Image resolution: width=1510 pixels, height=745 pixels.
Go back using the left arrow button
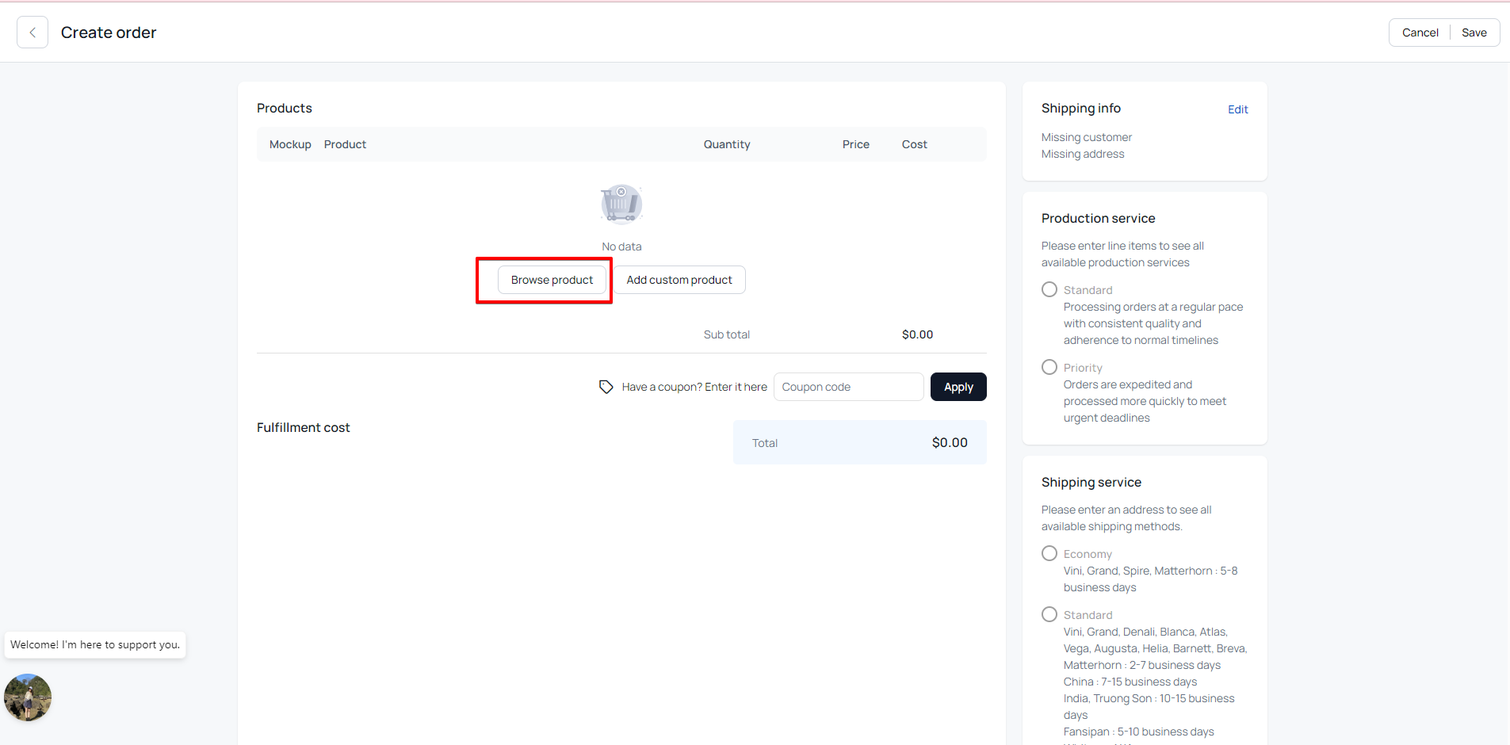pos(32,32)
